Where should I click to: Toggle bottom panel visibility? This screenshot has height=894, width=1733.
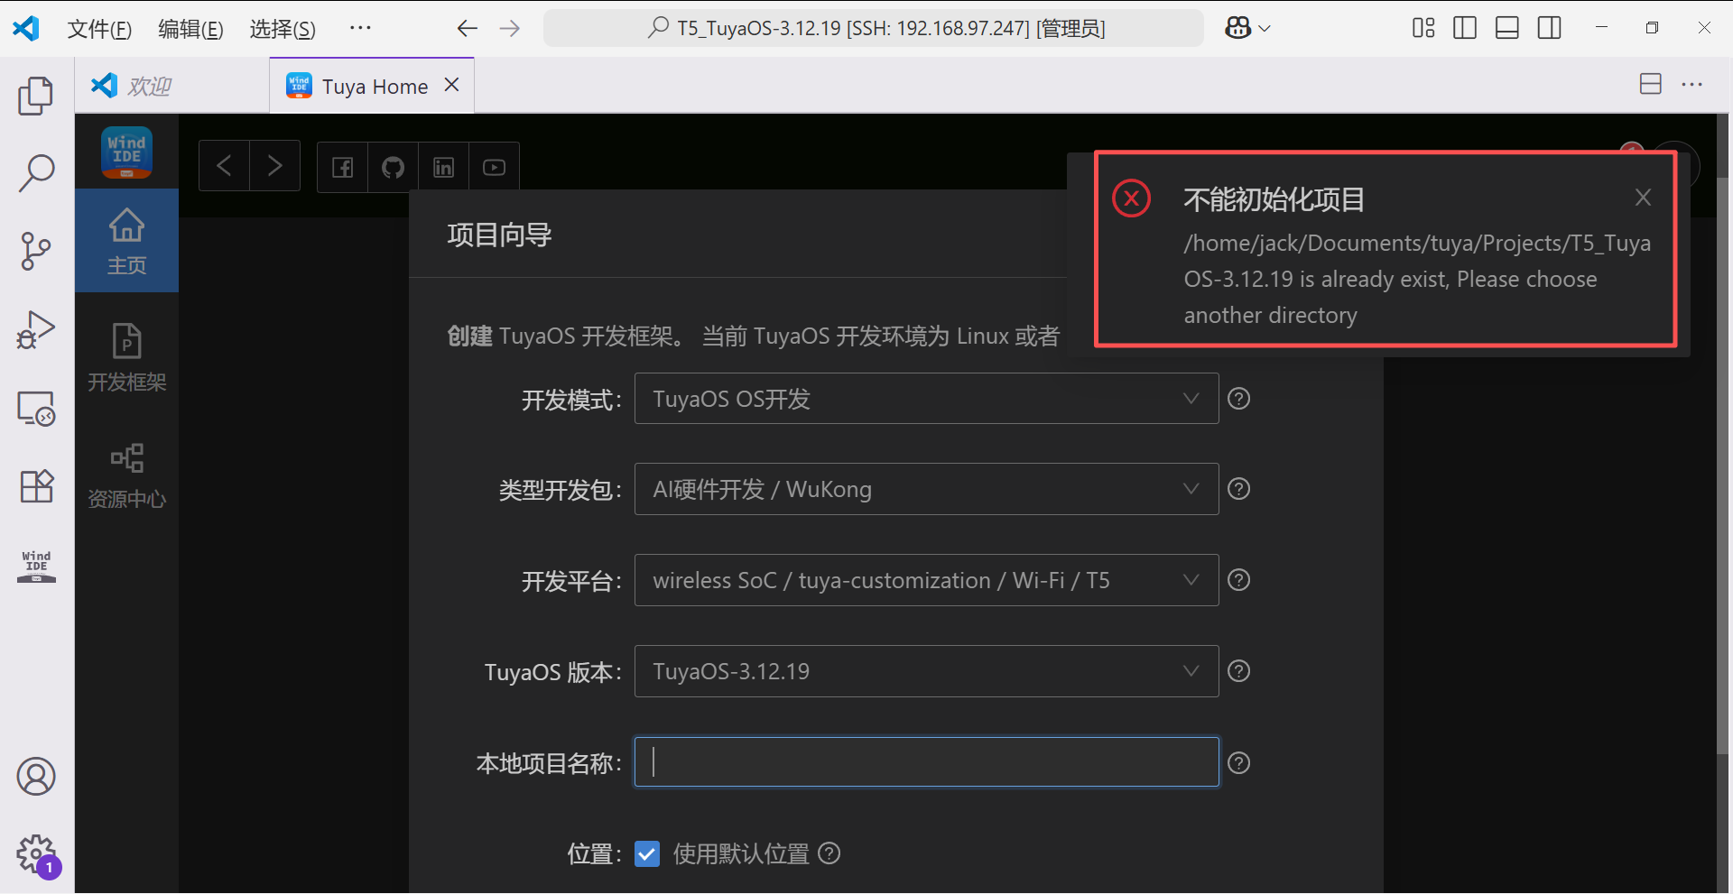(1507, 28)
